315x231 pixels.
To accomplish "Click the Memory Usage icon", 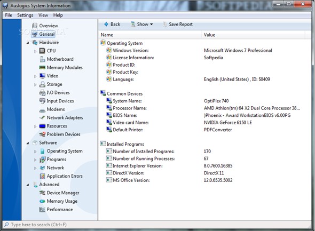I will click(x=42, y=201).
